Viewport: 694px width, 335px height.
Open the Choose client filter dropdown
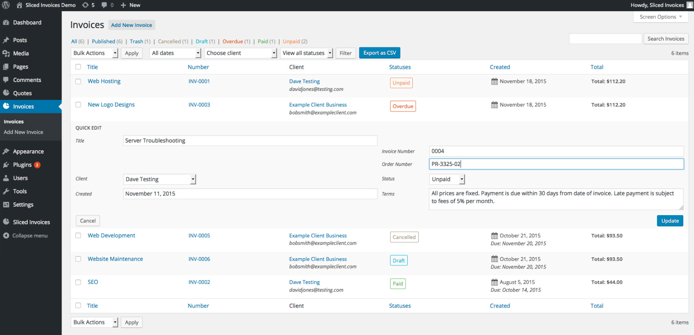[x=241, y=53]
